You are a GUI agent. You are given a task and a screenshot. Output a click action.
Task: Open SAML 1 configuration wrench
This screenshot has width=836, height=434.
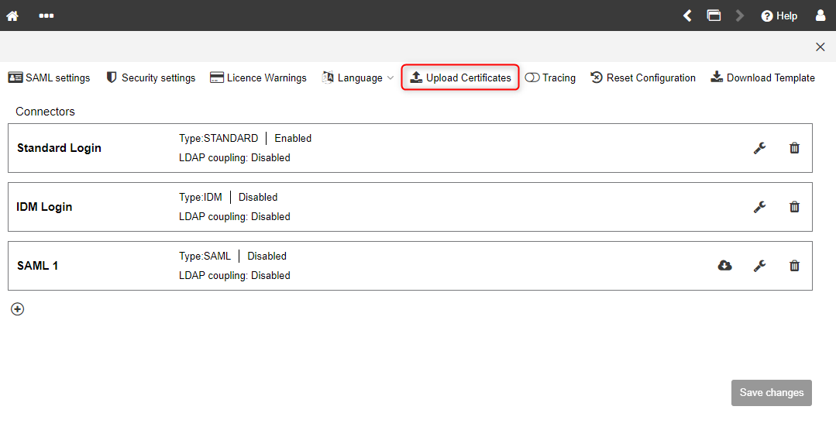[760, 266]
